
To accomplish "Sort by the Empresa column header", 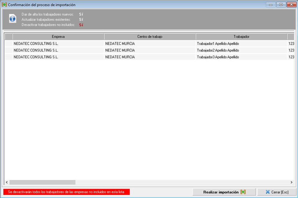I will 58,37.
